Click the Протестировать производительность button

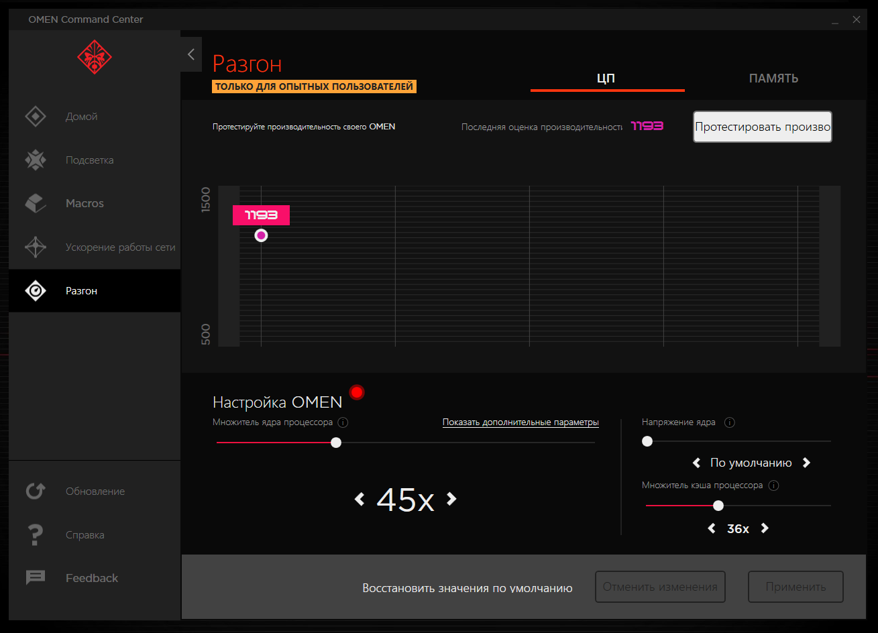point(763,127)
